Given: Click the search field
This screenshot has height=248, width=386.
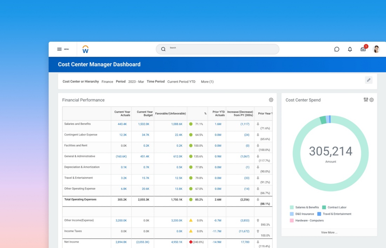Looking at the screenshot, I should pos(218,49).
